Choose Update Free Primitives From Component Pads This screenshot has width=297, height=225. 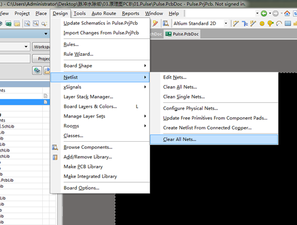click(214, 118)
